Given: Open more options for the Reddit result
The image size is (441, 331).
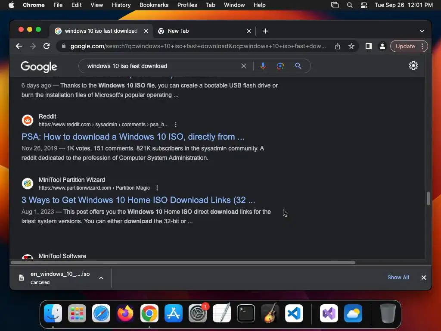Looking at the screenshot, I should 176,125.
